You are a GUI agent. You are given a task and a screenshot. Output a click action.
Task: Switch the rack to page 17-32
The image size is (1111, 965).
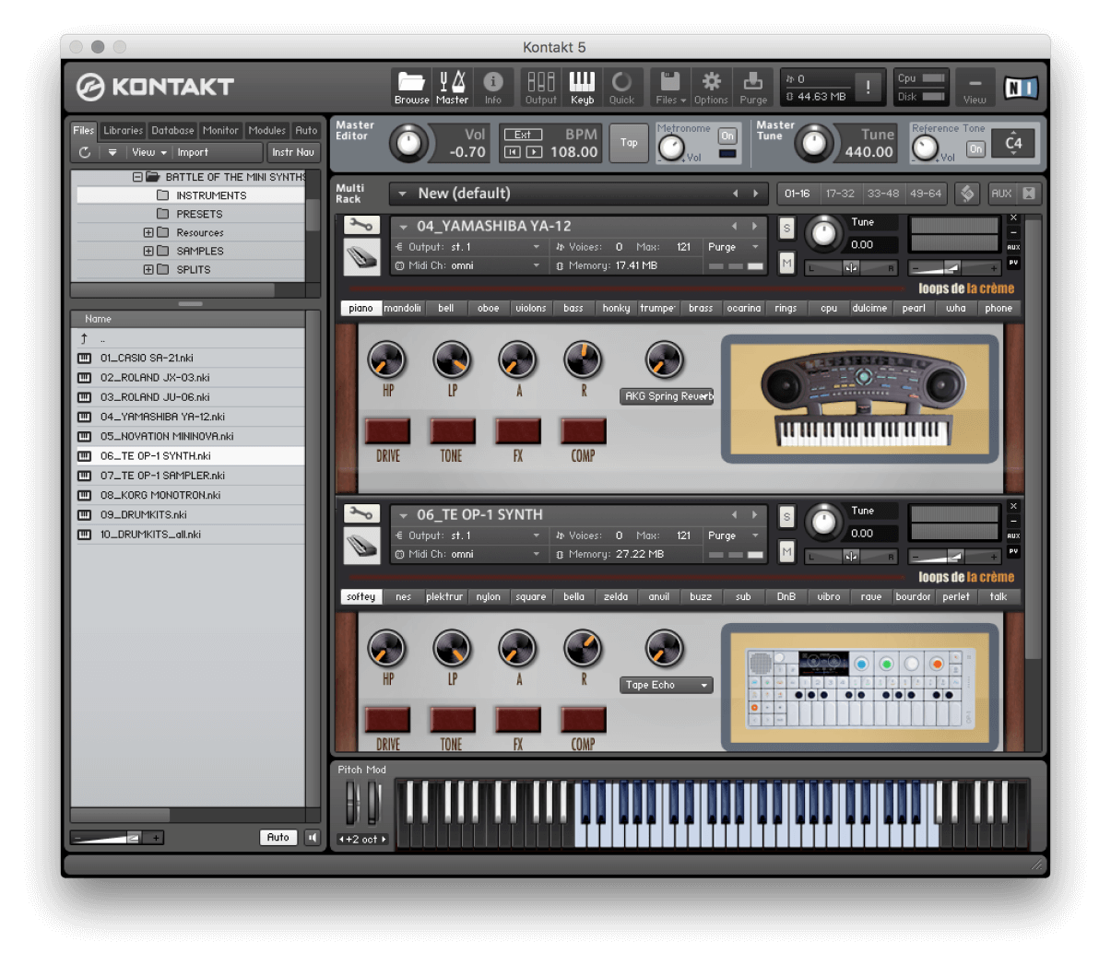840,194
